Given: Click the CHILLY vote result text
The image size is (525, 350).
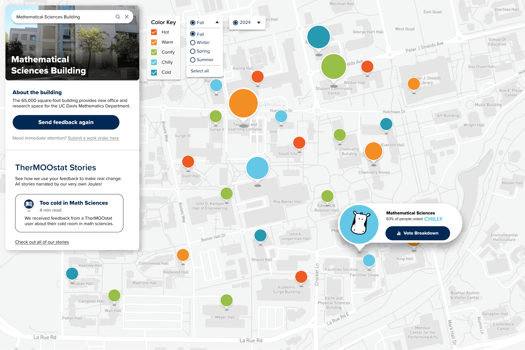Looking at the screenshot, I should click(x=433, y=219).
